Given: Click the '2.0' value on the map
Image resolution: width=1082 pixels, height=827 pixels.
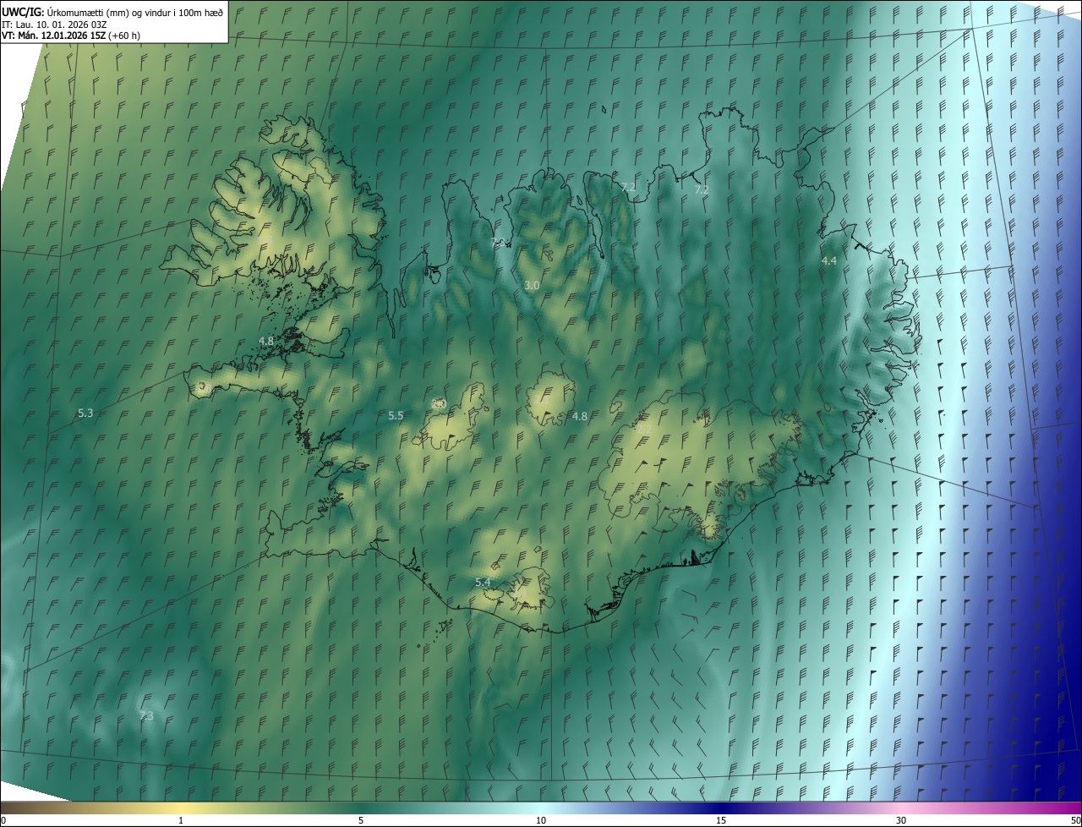Looking at the screenshot, I should [439, 404].
